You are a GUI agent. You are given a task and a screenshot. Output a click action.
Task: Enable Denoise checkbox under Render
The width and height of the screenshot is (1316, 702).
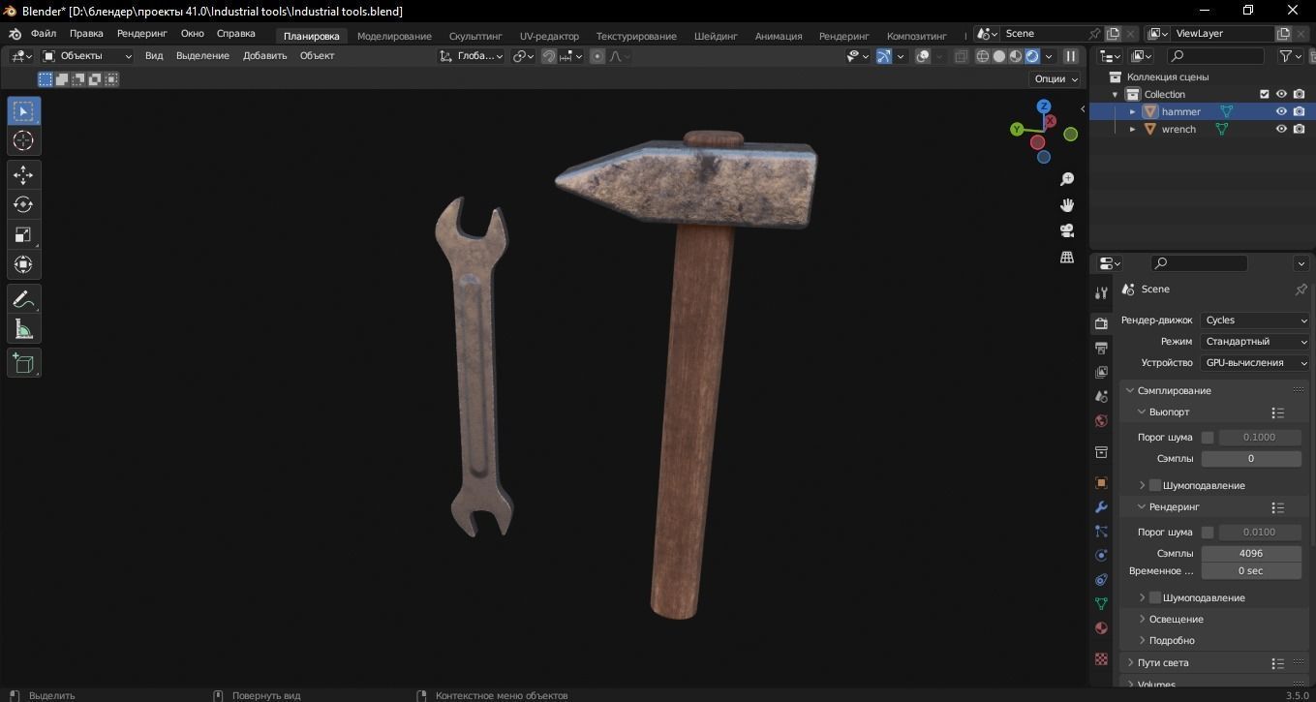[1154, 597]
